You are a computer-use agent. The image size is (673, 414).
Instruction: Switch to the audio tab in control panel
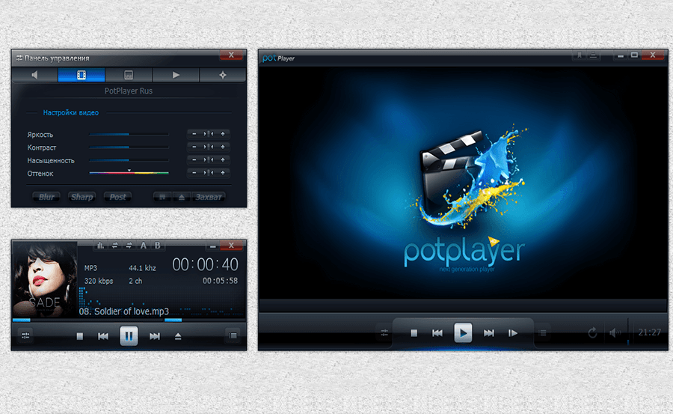[x=34, y=75]
